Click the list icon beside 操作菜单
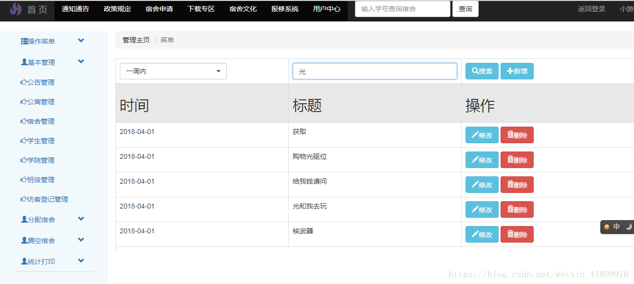Screen dimensions: 634x284 point(24,41)
